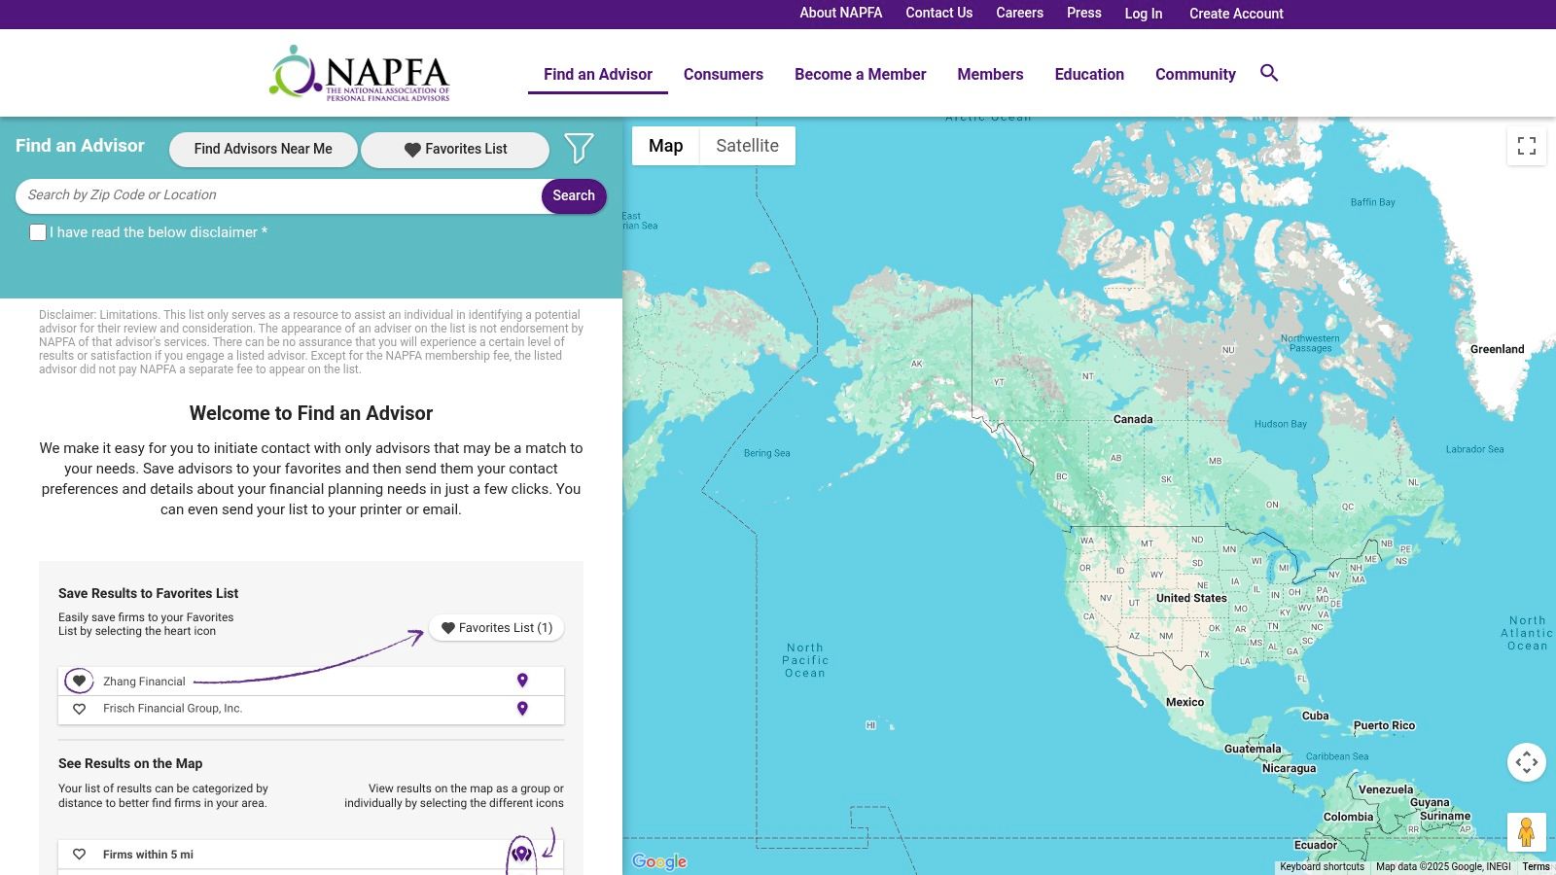This screenshot has height=875, width=1556.
Task: Click the Zhang Financial firm name
Action: tap(144, 682)
